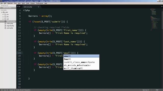Click line number 28 in gutter
163x91 pixels.
(x=19, y=79)
